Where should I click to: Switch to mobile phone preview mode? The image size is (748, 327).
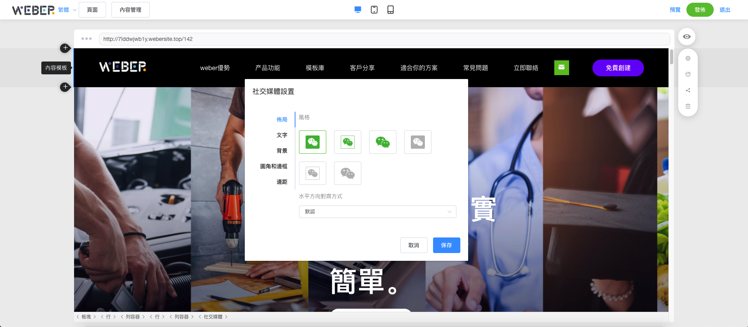click(x=391, y=10)
